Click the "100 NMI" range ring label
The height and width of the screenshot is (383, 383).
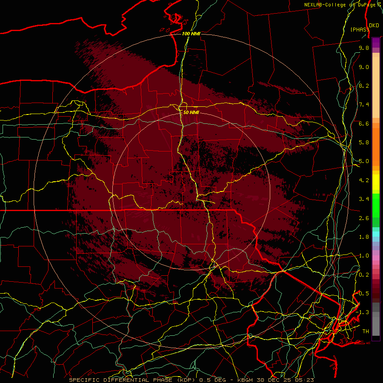click(x=191, y=34)
